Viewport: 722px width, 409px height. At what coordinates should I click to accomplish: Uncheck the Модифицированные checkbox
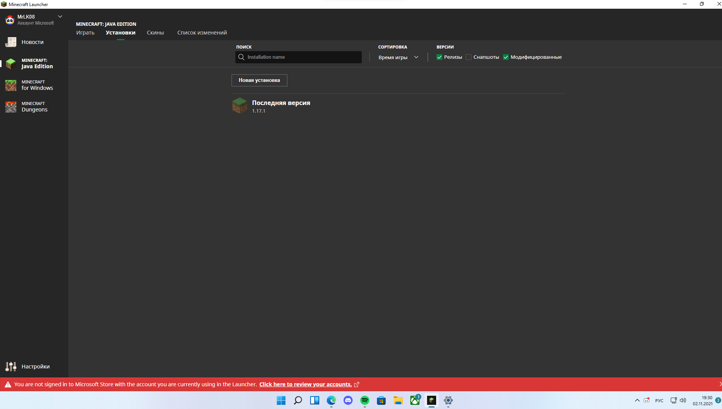coord(506,57)
